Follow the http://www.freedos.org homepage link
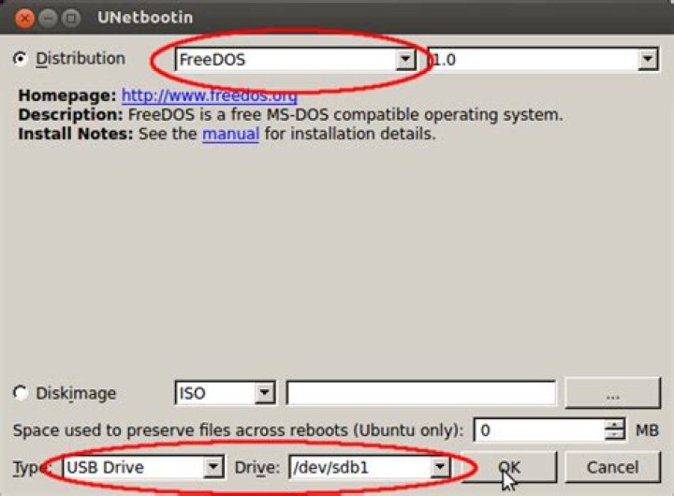 [x=210, y=95]
